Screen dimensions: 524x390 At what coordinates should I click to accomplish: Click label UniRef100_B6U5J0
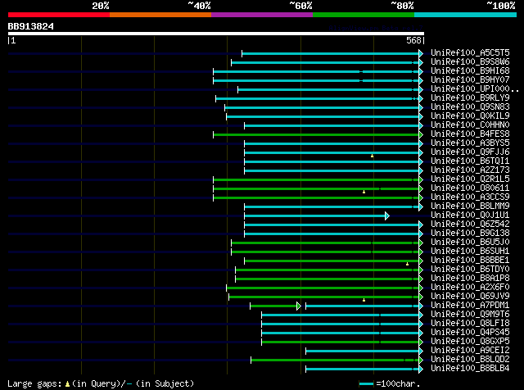pyautogui.click(x=470, y=243)
